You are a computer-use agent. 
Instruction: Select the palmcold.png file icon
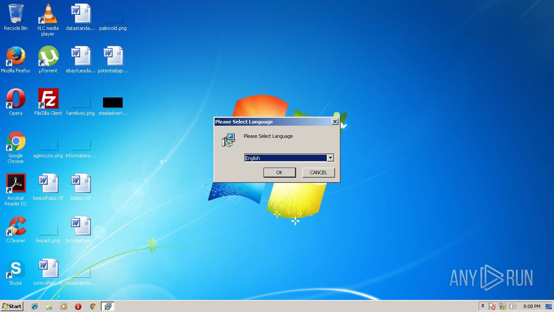(113, 20)
